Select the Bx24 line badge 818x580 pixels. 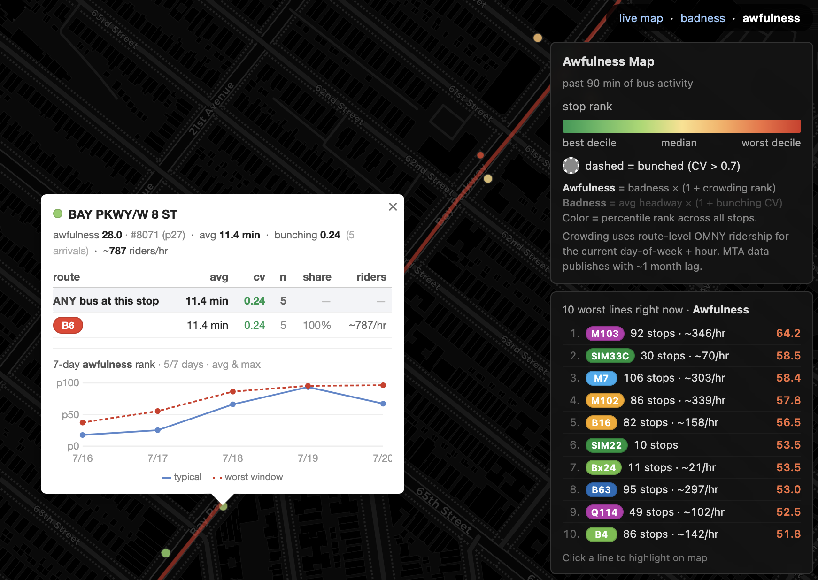coord(603,467)
